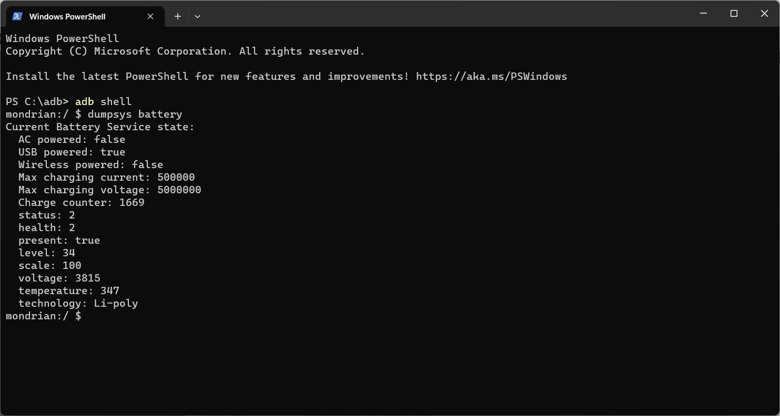The width and height of the screenshot is (780, 416).
Task: Click the 'level: 34' output line
Action: pos(46,253)
